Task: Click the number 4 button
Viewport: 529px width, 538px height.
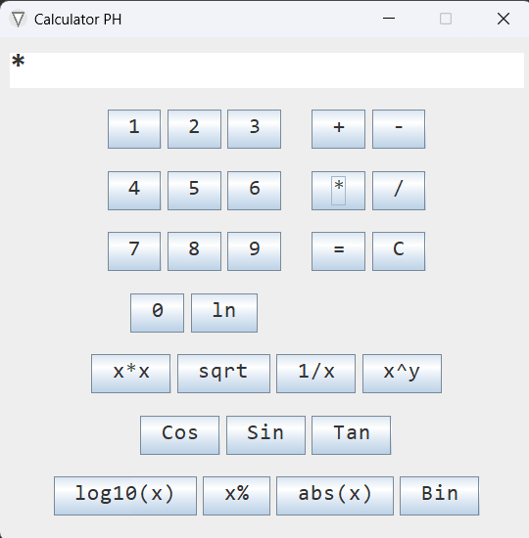Action: pyautogui.click(x=134, y=191)
